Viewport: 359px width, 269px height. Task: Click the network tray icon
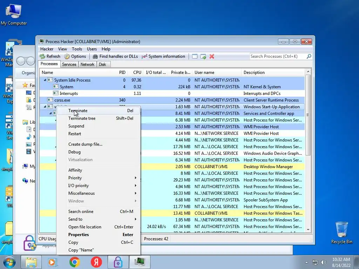coord(315,262)
